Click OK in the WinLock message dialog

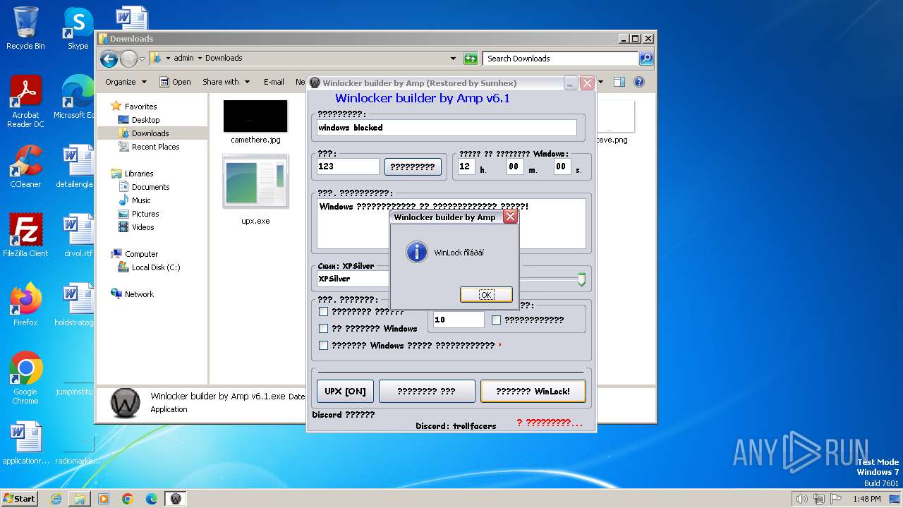486,294
